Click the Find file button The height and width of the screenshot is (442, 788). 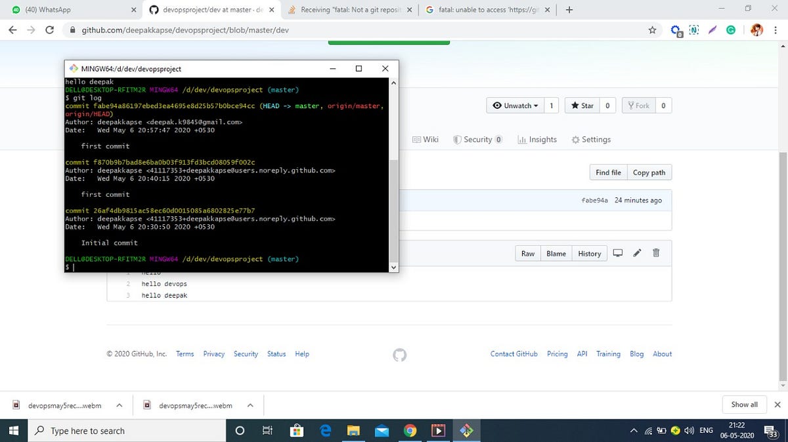point(607,172)
